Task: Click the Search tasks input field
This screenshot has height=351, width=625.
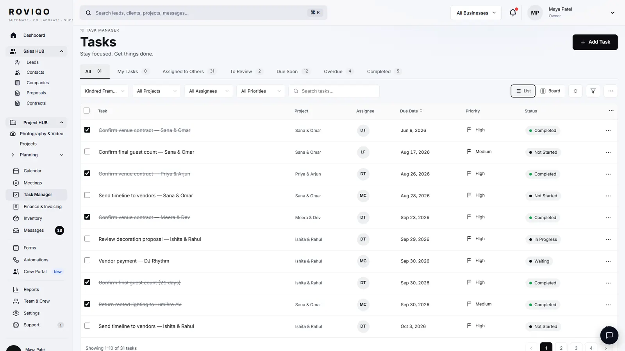Action: [x=334, y=91]
